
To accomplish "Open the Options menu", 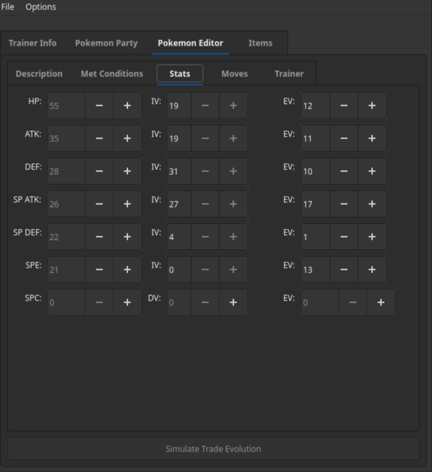I will click(x=41, y=7).
